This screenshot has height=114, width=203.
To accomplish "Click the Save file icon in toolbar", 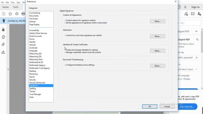I will pos(3,14).
